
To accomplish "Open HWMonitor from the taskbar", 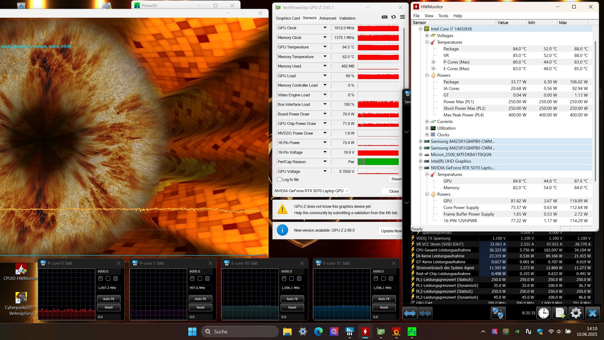I will pos(365,331).
